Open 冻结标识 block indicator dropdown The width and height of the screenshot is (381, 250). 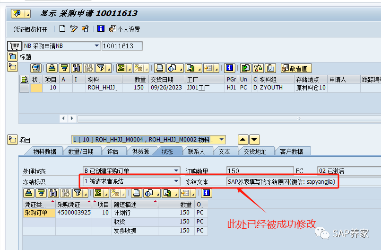tap(176, 181)
